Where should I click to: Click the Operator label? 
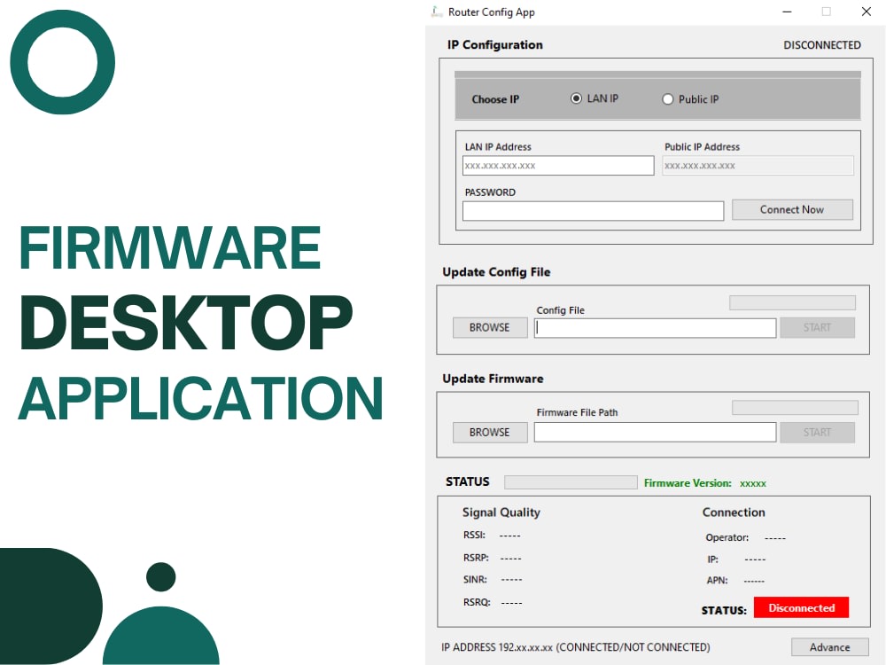[727, 537]
